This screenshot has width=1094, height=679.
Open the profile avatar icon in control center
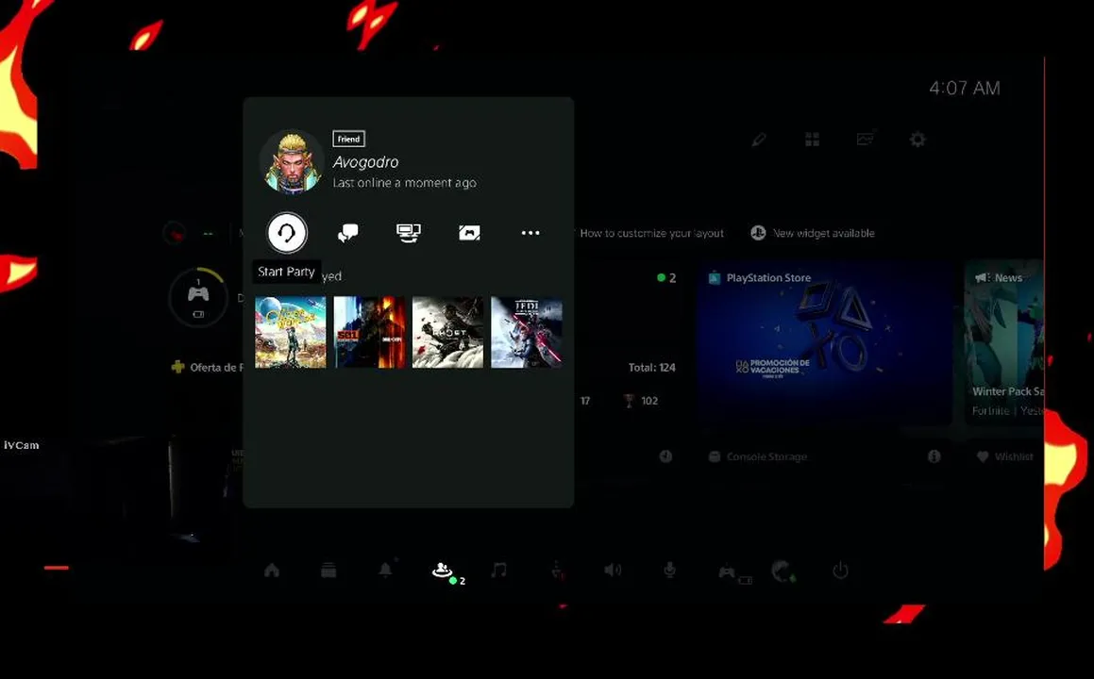[x=783, y=571]
